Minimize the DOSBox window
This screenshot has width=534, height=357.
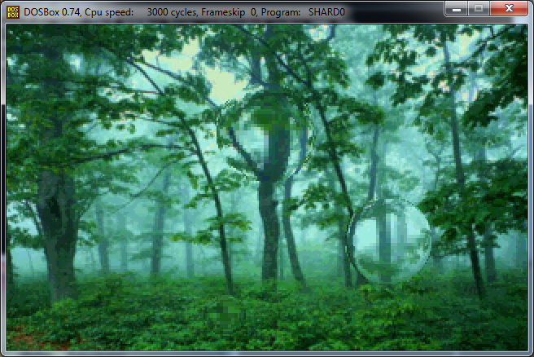click(457, 8)
